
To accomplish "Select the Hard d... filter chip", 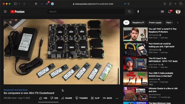I will [170, 23].
